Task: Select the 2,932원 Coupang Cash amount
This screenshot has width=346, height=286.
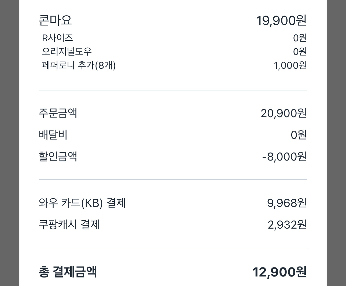Action: point(287,225)
